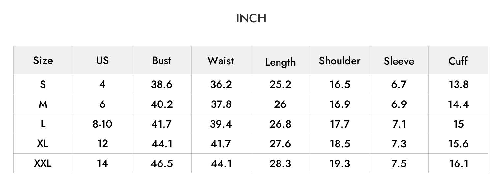Select the Length column header

(x=280, y=62)
